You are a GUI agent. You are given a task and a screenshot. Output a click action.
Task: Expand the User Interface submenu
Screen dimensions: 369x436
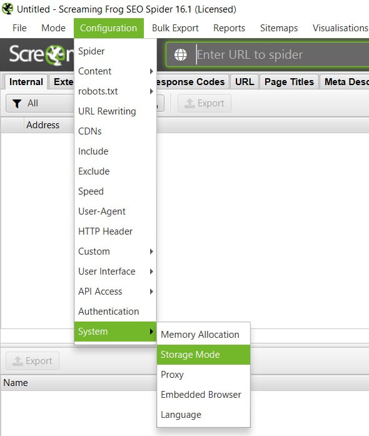coord(115,271)
